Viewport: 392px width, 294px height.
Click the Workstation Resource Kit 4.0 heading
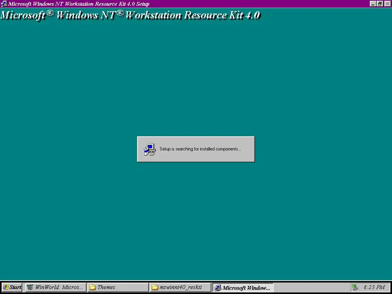[130, 15]
